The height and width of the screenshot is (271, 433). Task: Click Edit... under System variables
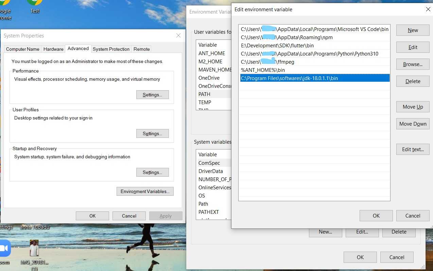(x=362, y=233)
